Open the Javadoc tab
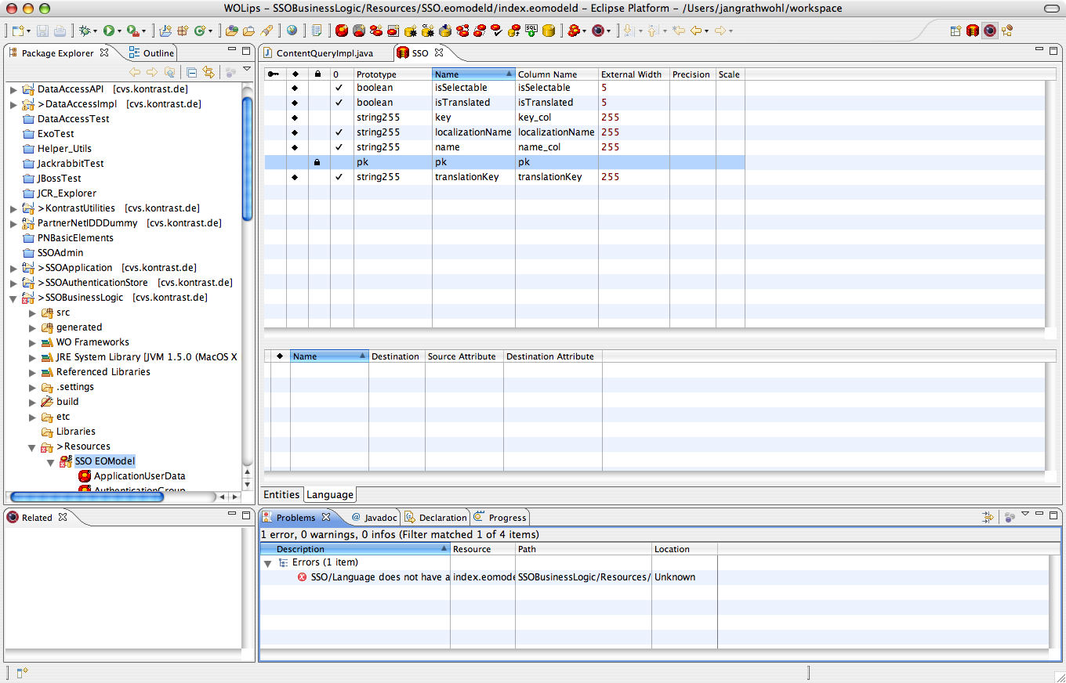 (x=375, y=517)
